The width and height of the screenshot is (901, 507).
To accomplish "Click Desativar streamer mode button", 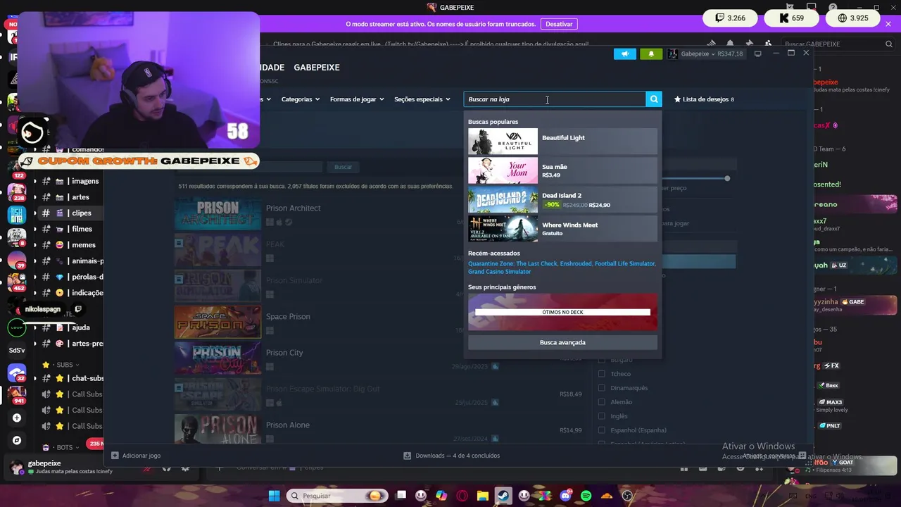I will (x=559, y=24).
